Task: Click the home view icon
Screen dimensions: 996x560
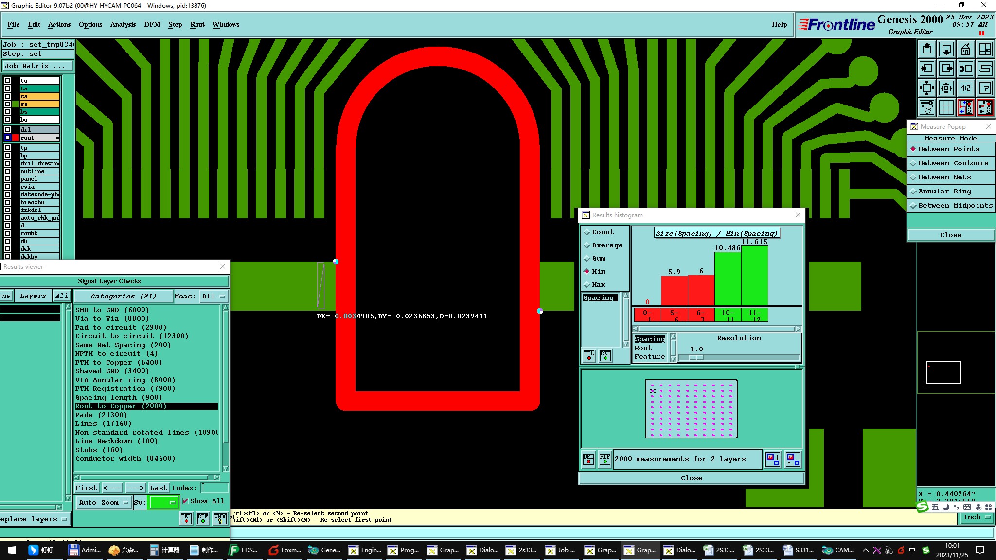Action: click(965, 49)
